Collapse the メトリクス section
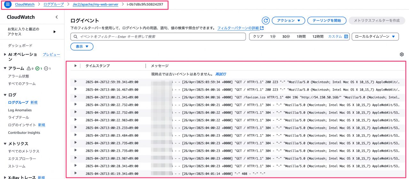Screen dimensions: 409x179 pos(5,144)
